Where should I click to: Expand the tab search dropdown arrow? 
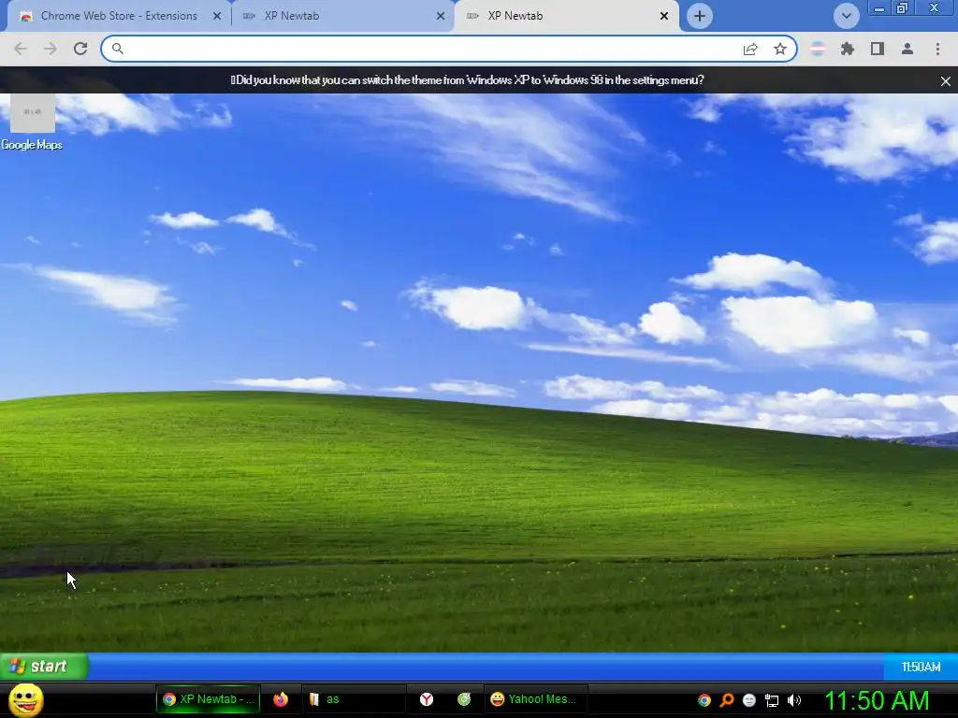tap(846, 16)
